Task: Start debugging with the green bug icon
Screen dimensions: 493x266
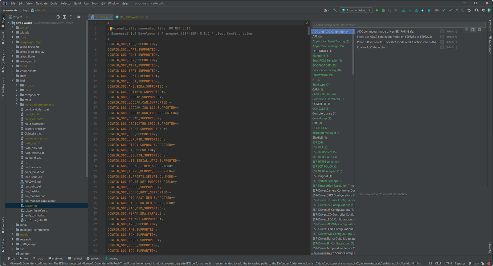Action: point(383,10)
